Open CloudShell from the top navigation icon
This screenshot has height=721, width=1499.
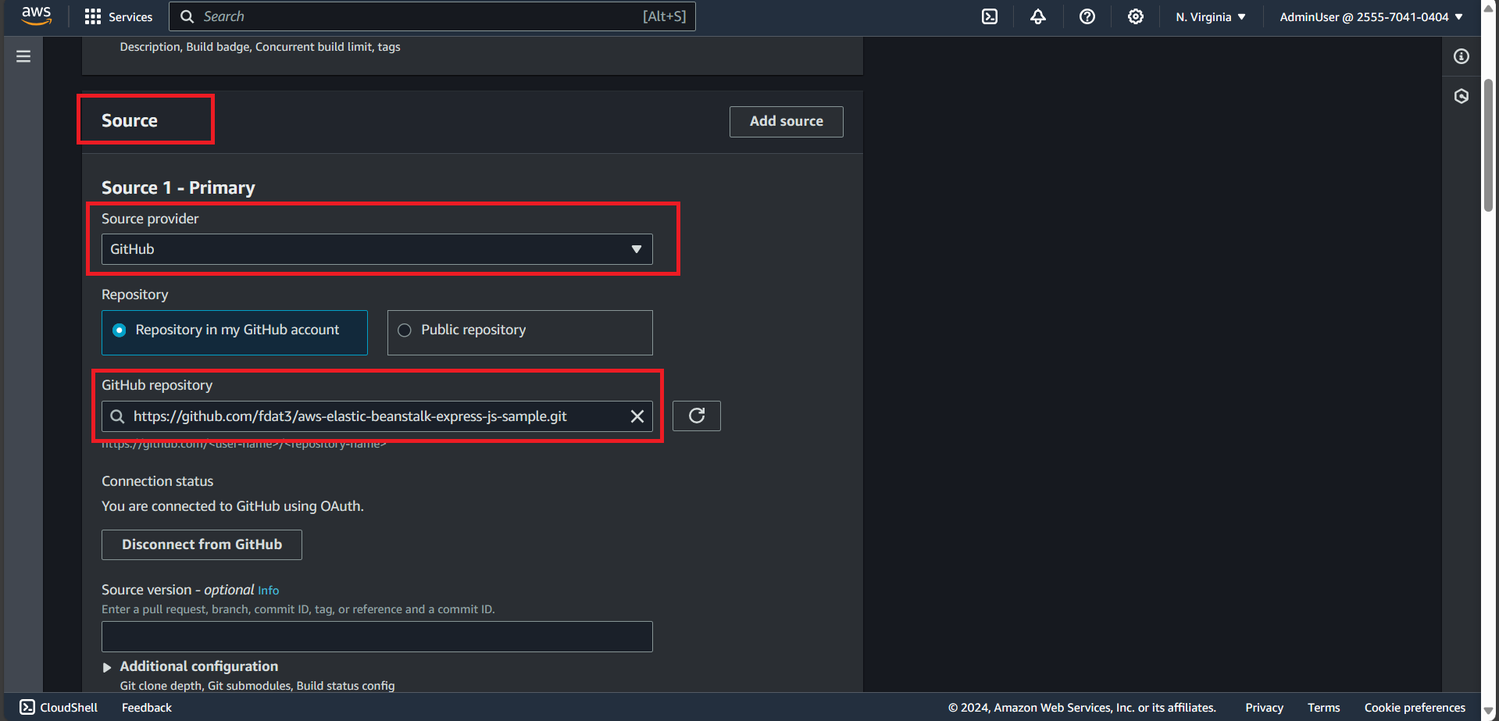(990, 16)
